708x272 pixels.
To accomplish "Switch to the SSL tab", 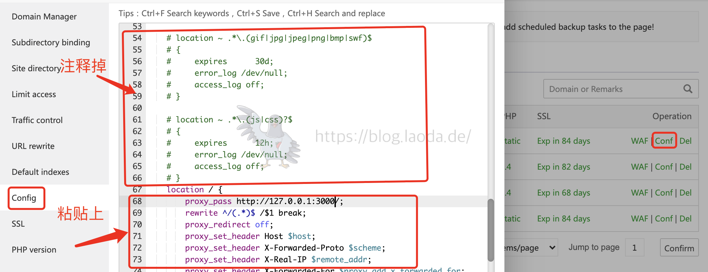I will click(x=18, y=224).
